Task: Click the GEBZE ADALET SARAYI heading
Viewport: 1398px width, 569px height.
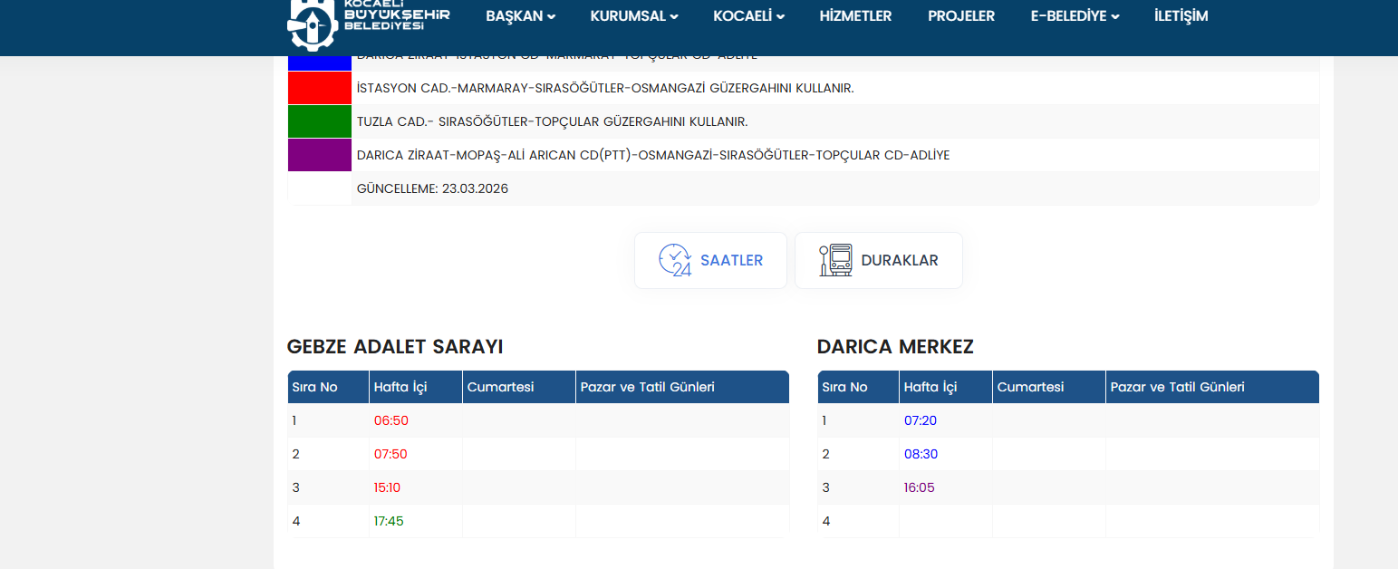Action: tap(395, 347)
